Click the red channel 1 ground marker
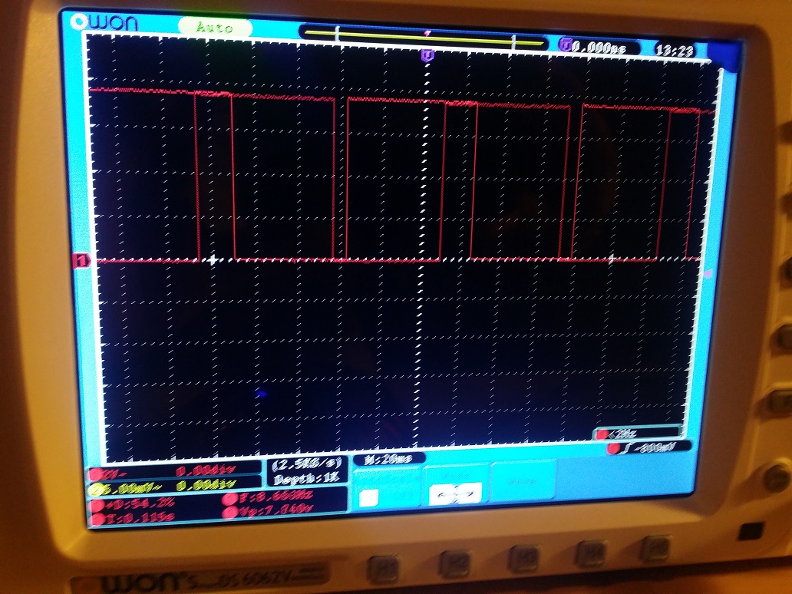The width and height of the screenshot is (792, 594). click(x=81, y=261)
